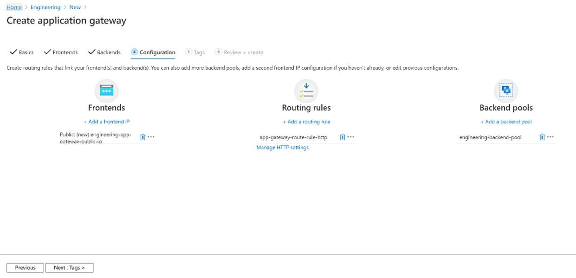The height and width of the screenshot is (278, 576).
Task: Open more options for app-gateway-route-rule-http
Action: coord(351,137)
